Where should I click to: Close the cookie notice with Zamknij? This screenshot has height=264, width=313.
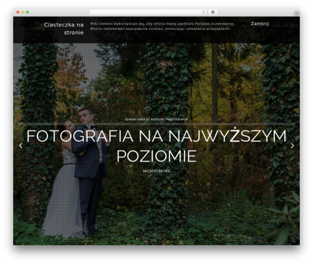tap(260, 24)
